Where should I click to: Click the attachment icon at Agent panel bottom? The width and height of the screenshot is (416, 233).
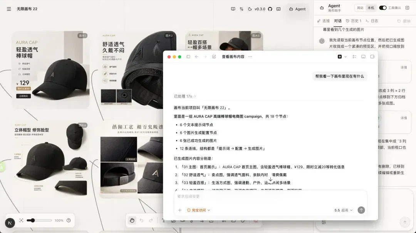point(324,222)
